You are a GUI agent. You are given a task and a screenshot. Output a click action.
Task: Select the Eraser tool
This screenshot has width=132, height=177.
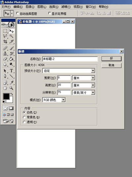point(5,59)
